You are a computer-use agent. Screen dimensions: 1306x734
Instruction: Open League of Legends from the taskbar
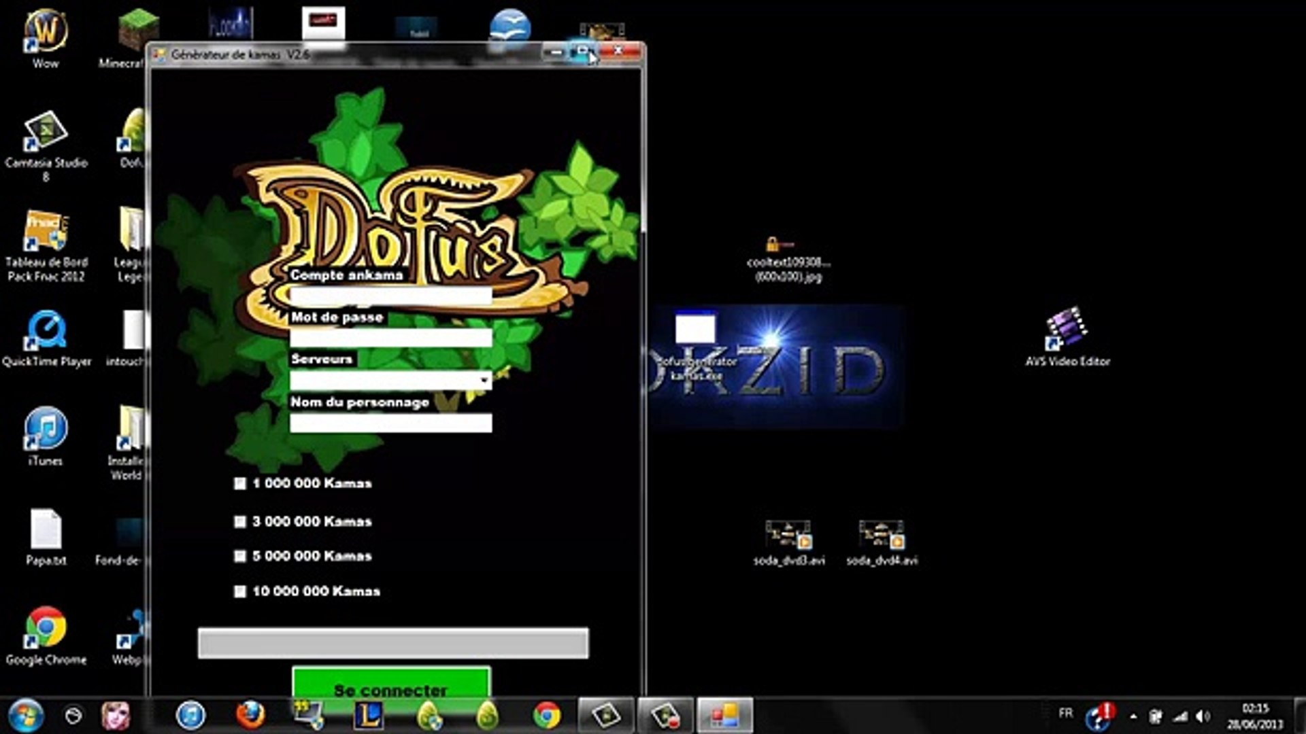pos(369,716)
